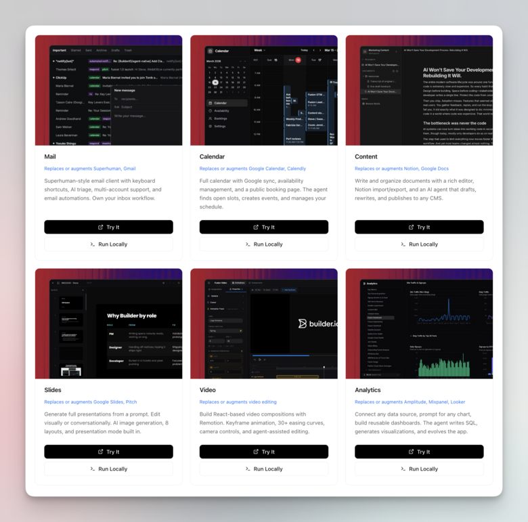This screenshot has height=522, width=528.
Task: Click Run Locally under Slides
Action: [x=108, y=469]
